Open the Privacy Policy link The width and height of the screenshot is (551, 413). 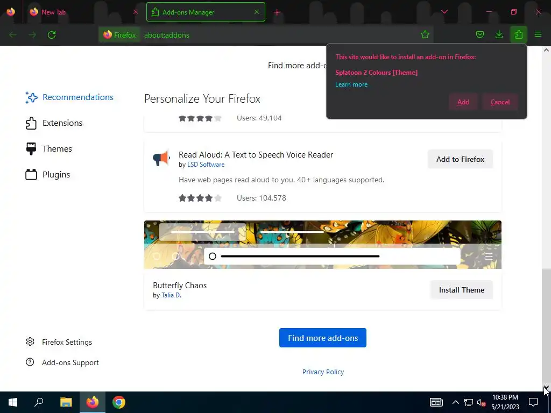point(323,372)
